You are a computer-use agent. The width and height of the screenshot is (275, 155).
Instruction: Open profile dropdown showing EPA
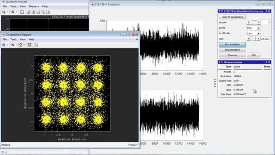pos(254,28)
